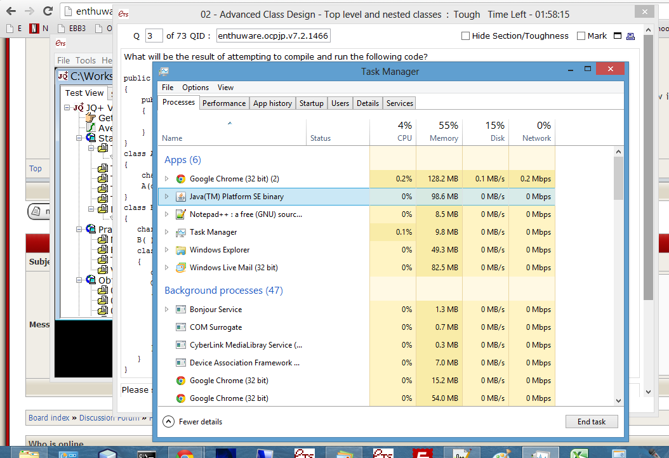Screen dimensions: 669x458
Task: Expand the Windows Explorer process row
Action: (x=167, y=250)
